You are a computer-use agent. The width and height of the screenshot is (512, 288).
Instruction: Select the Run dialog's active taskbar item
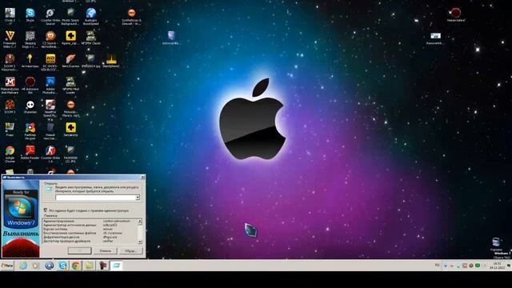pyautogui.click(x=116, y=266)
